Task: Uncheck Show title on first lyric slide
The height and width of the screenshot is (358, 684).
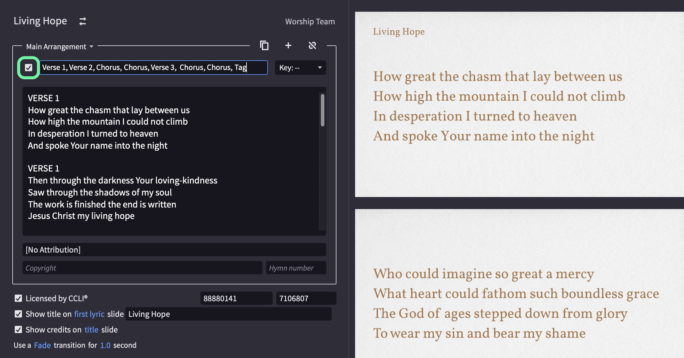Action: pos(18,314)
